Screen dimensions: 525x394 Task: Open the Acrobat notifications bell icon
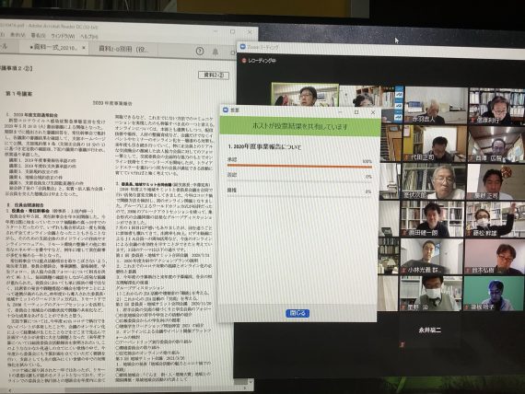216,52
